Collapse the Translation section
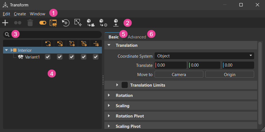The width and height of the screenshot is (265, 132). pos(109,45)
